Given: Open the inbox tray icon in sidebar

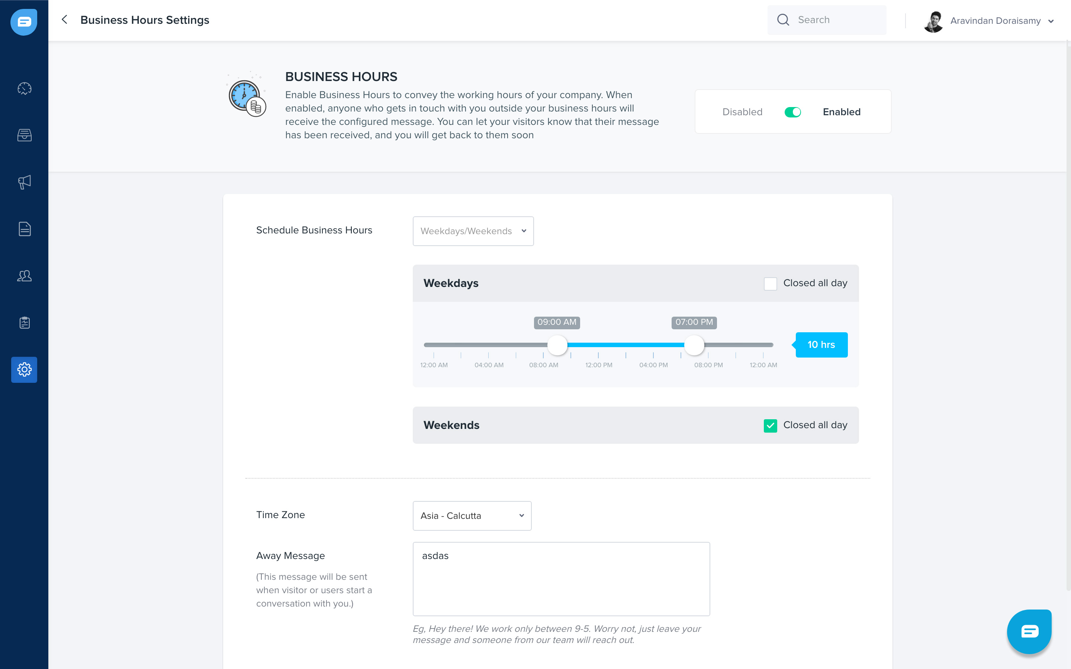Looking at the screenshot, I should tap(24, 135).
